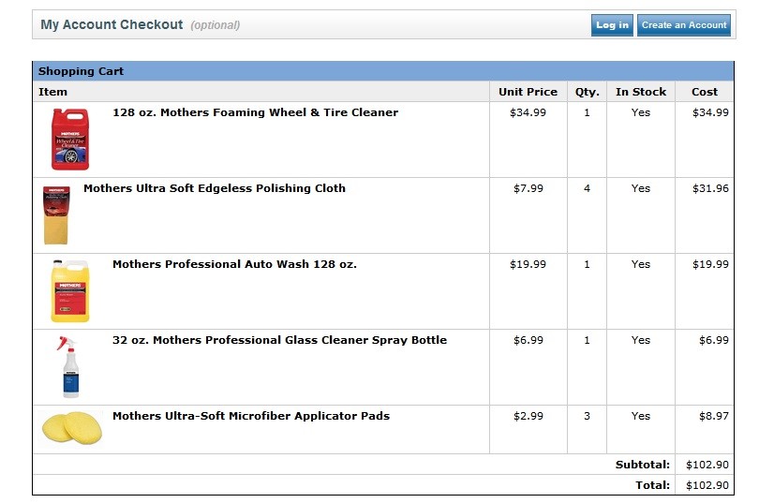Click the Create an Account button
Image resolution: width=759 pixels, height=503 pixels.
coord(683,25)
